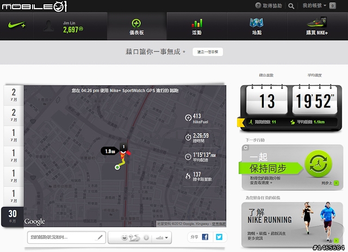The image size is (348, 252).
Task: Share the run on Facebook
Action: (x=205, y=237)
